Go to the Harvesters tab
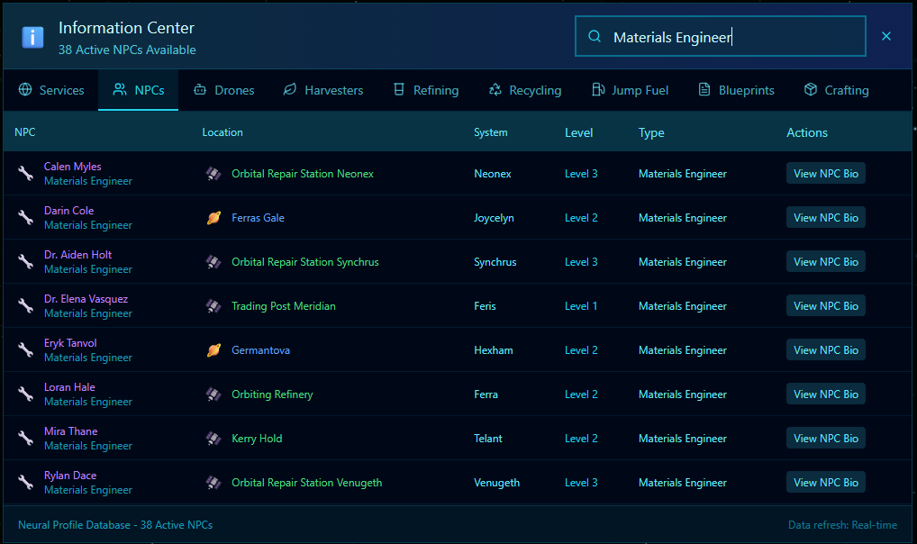This screenshot has height=544, width=917. click(322, 90)
